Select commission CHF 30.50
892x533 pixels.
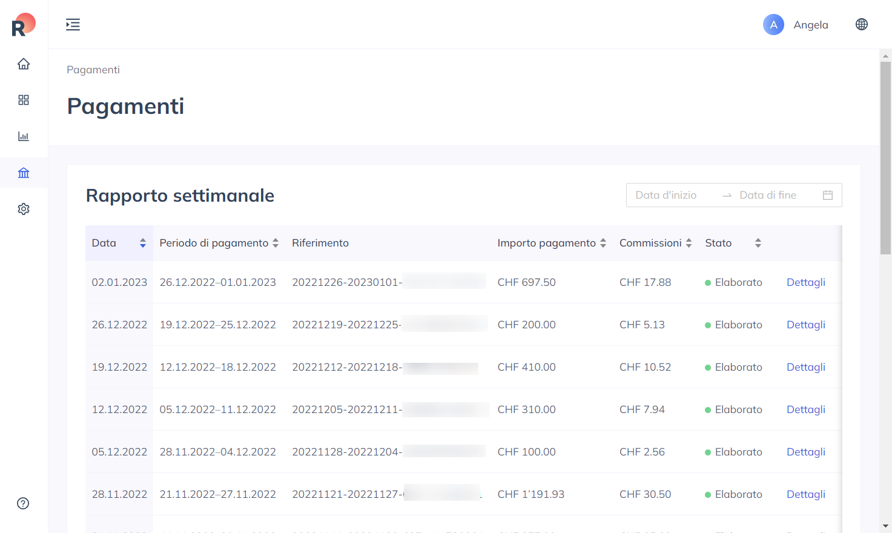click(x=646, y=494)
